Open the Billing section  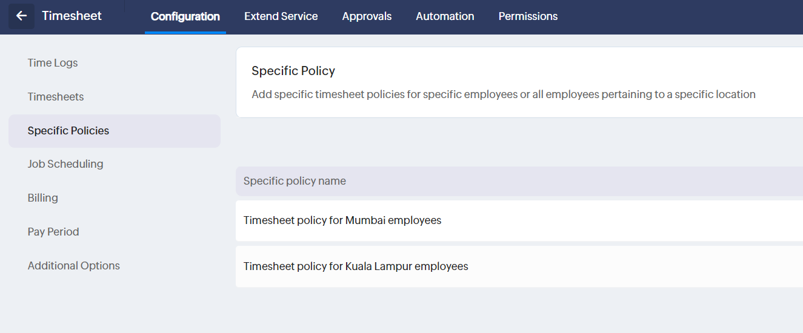pyautogui.click(x=43, y=198)
